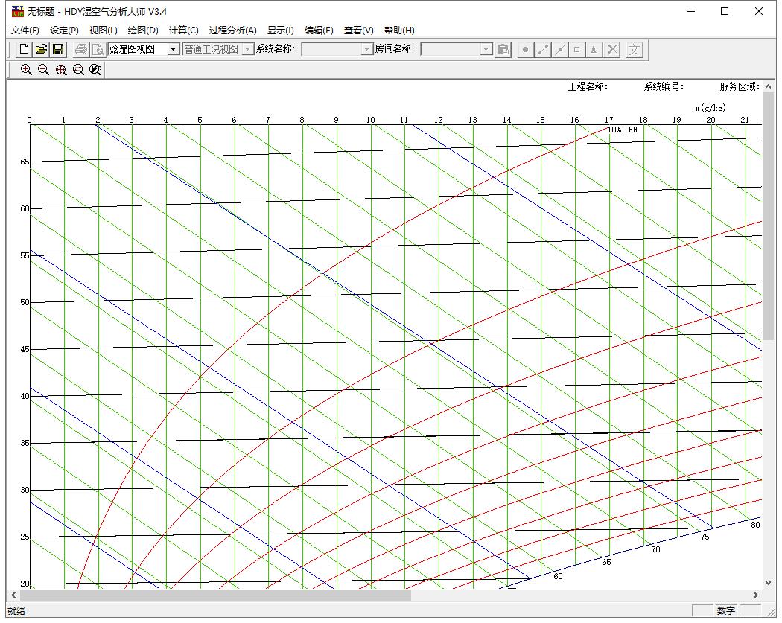Click the temperature axis label 65
Viewport: 782px width, 623px height.
[25, 162]
